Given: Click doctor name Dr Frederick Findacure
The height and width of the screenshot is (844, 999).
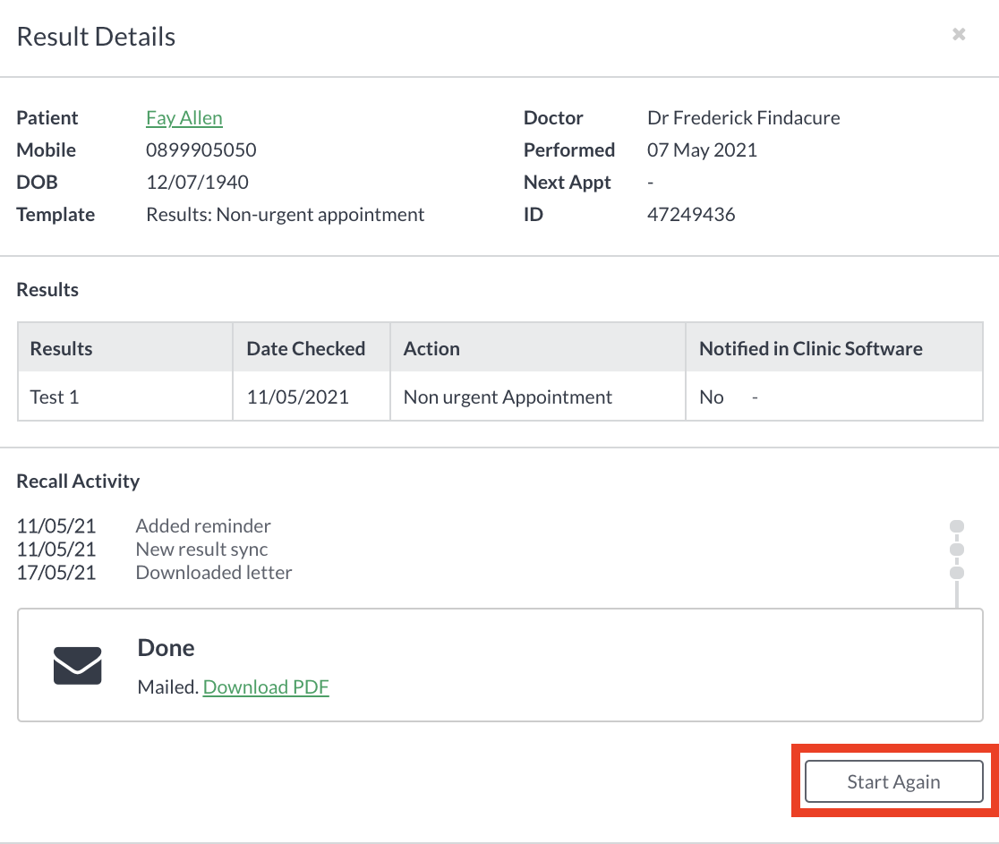Looking at the screenshot, I should point(744,118).
